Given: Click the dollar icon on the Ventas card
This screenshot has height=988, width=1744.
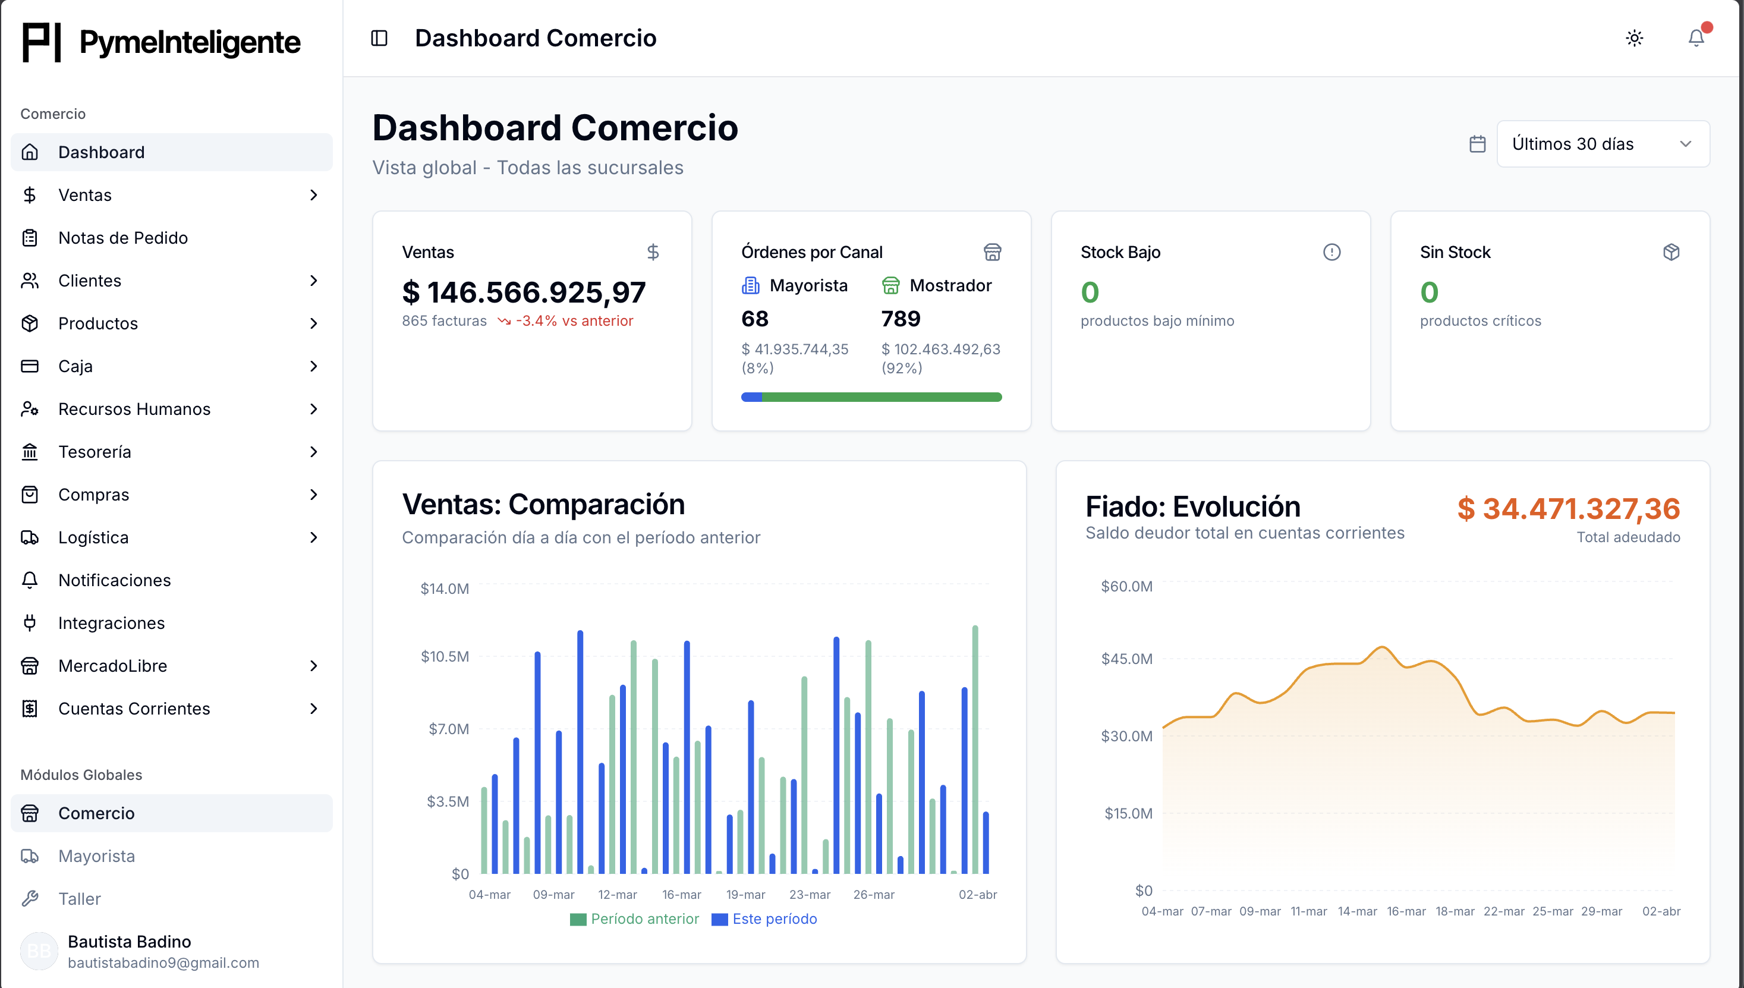Looking at the screenshot, I should click(x=653, y=251).
